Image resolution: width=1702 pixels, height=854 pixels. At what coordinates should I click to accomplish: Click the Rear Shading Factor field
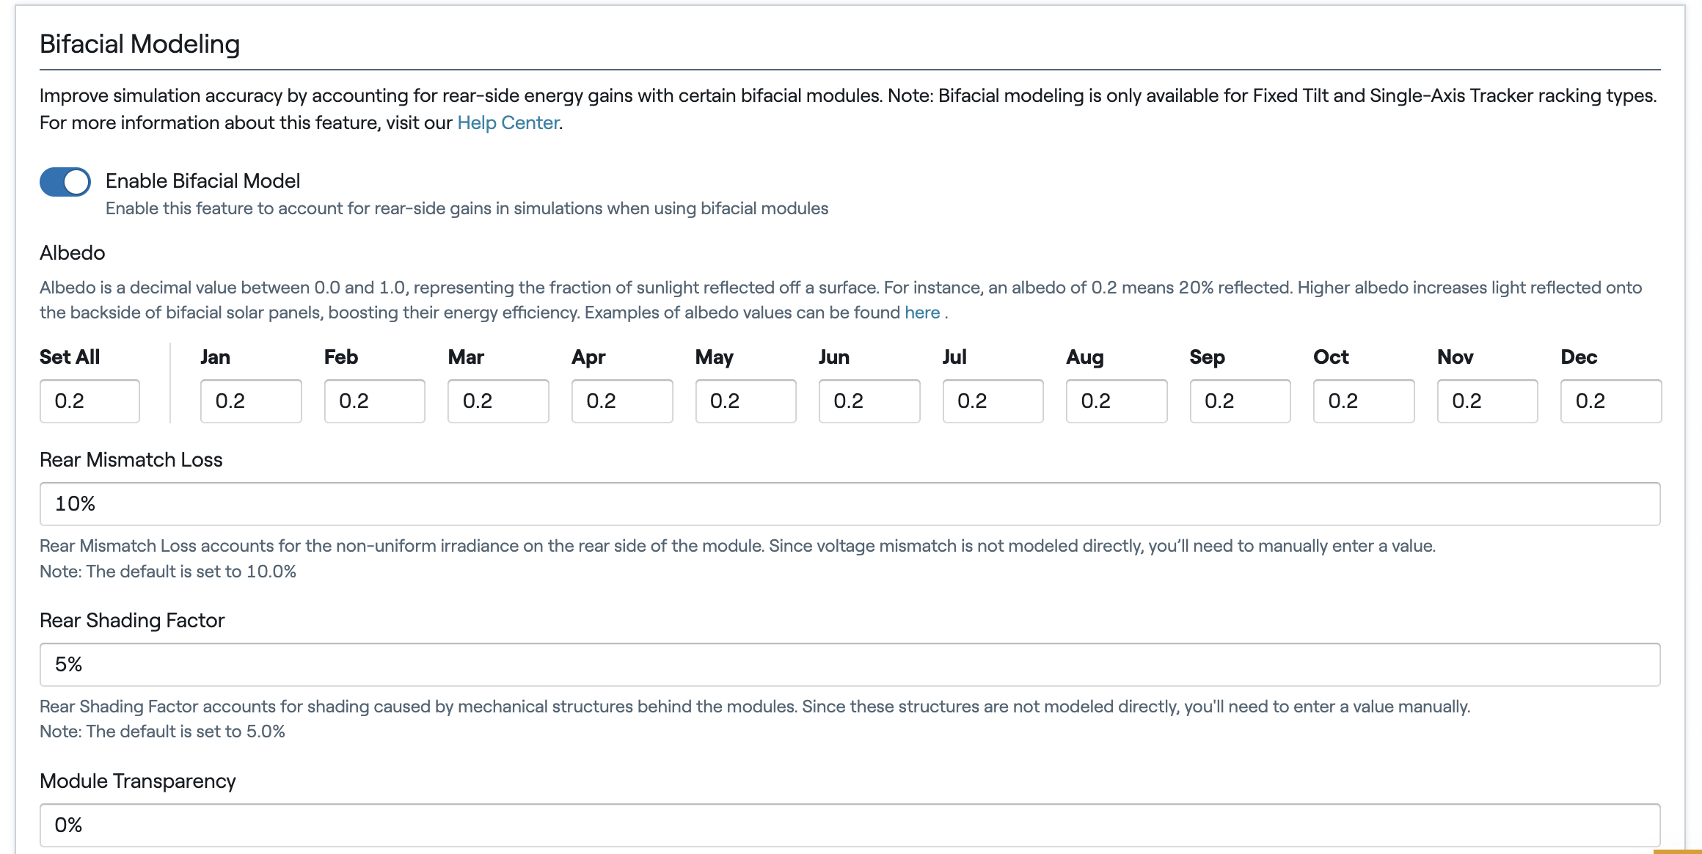850,665
